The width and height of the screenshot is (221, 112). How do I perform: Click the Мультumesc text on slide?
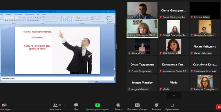coord(38,37)
